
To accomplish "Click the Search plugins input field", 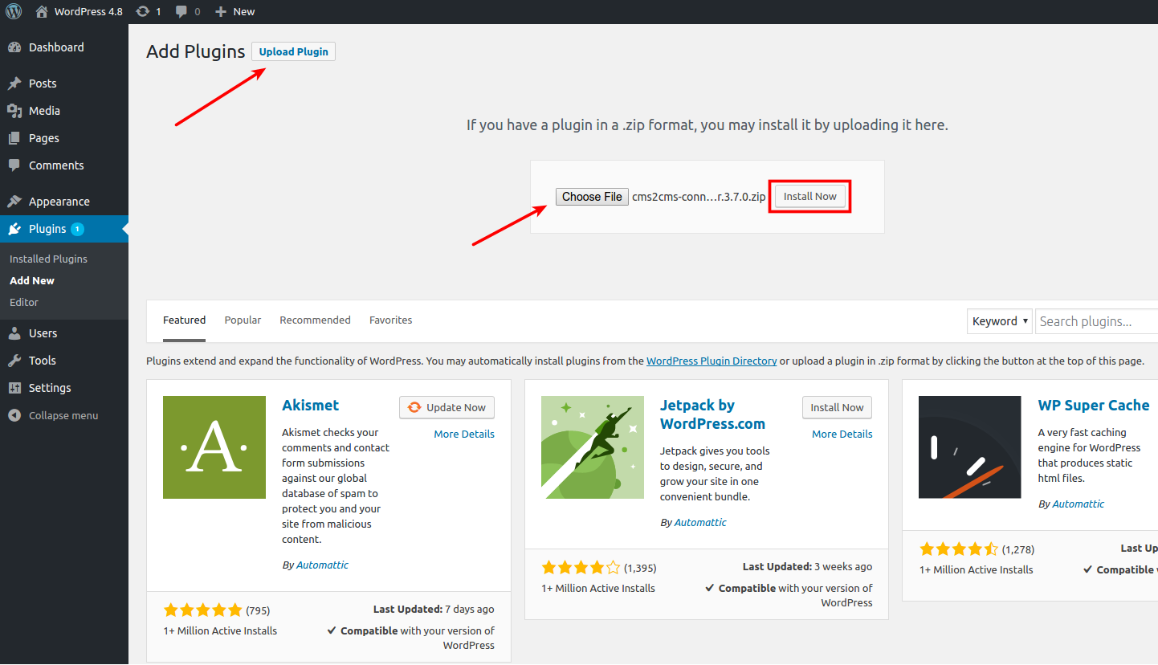I will 1097,321.
